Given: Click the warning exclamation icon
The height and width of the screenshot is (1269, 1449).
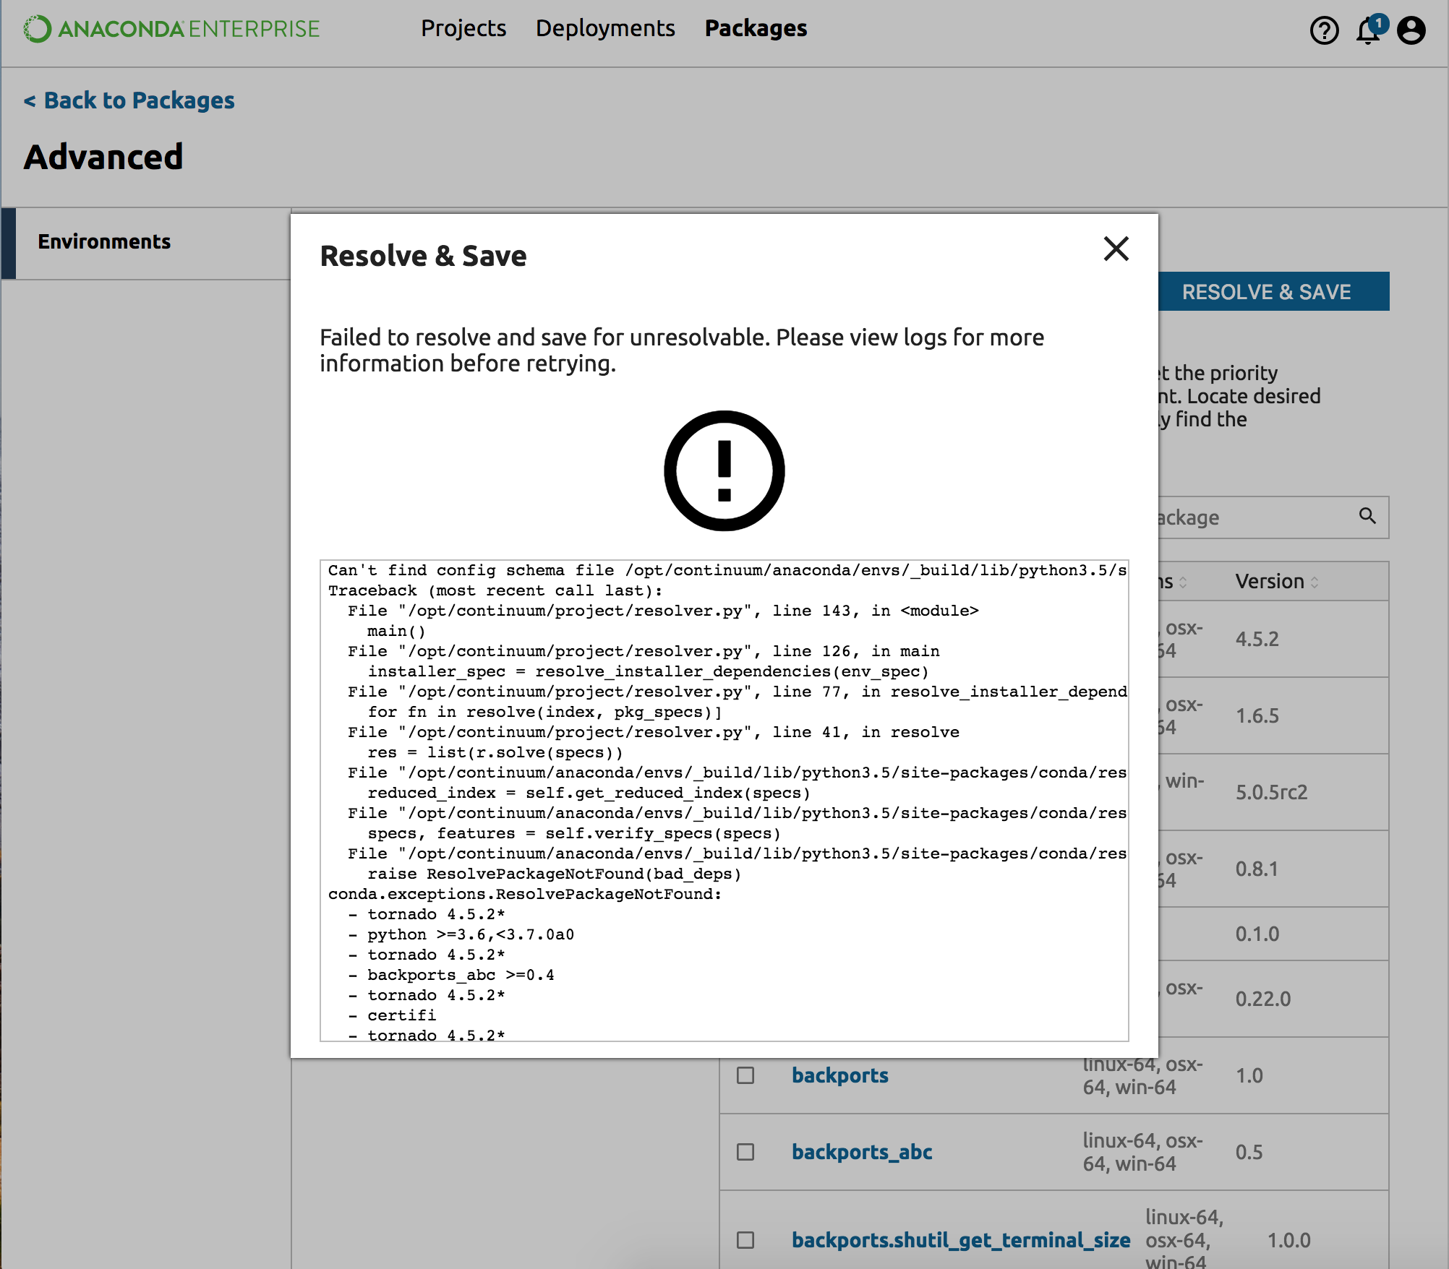Looking at the screenshot, I should coord(724,471).
